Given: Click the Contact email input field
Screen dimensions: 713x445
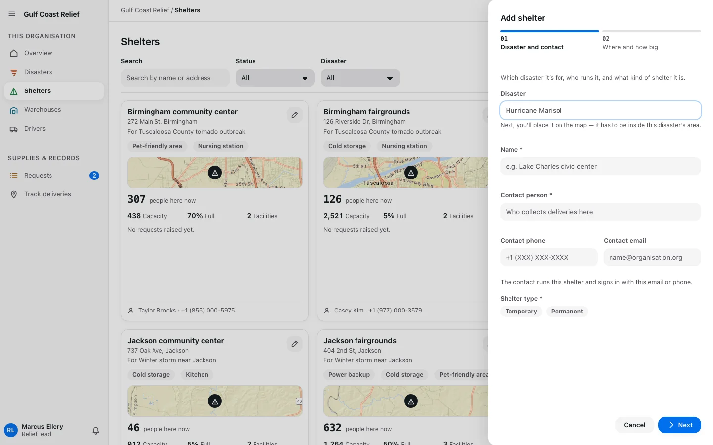Looking at the screenshot, I should coord(652,257).
